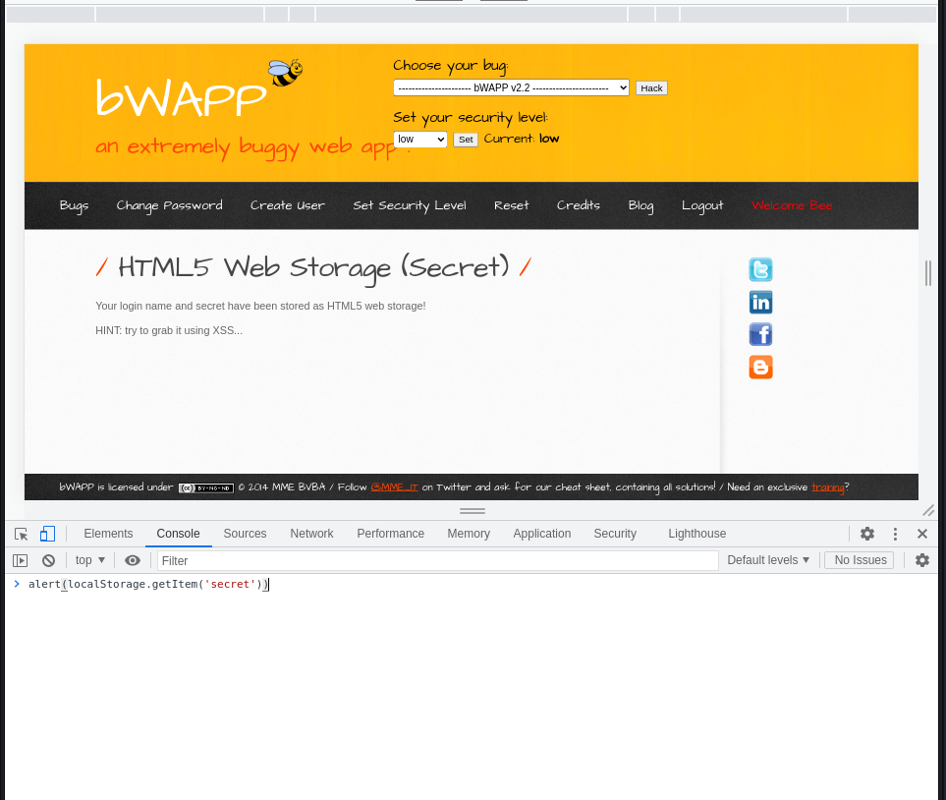
Task: Expand the Default levels dropdown
Action: pyautogui.click(x=768, y=560)
